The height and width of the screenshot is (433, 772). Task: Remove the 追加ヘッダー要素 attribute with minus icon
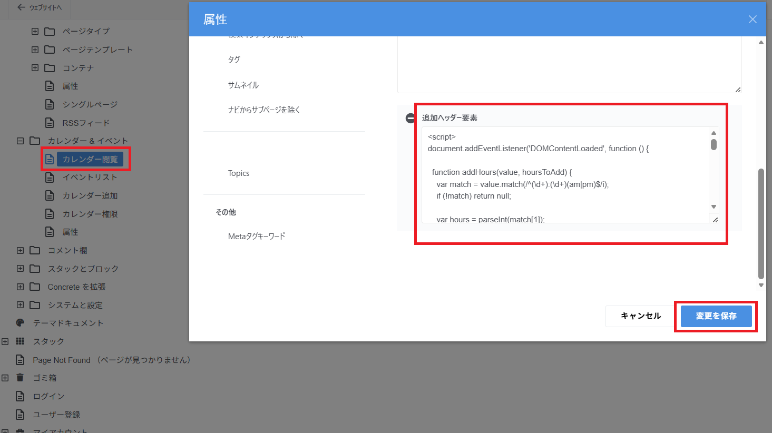click(x=410, y=119)
